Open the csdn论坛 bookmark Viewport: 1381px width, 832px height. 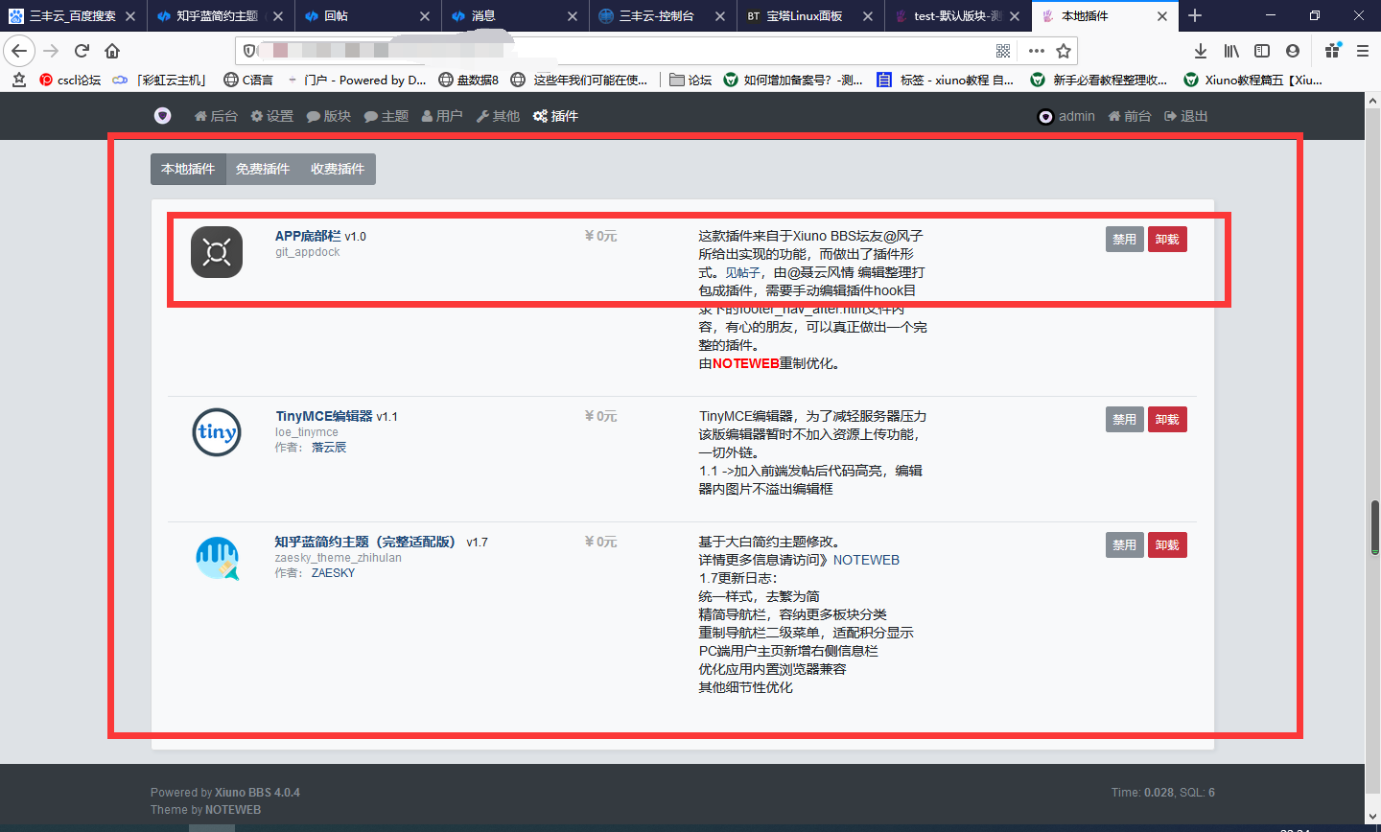[70, 80]
